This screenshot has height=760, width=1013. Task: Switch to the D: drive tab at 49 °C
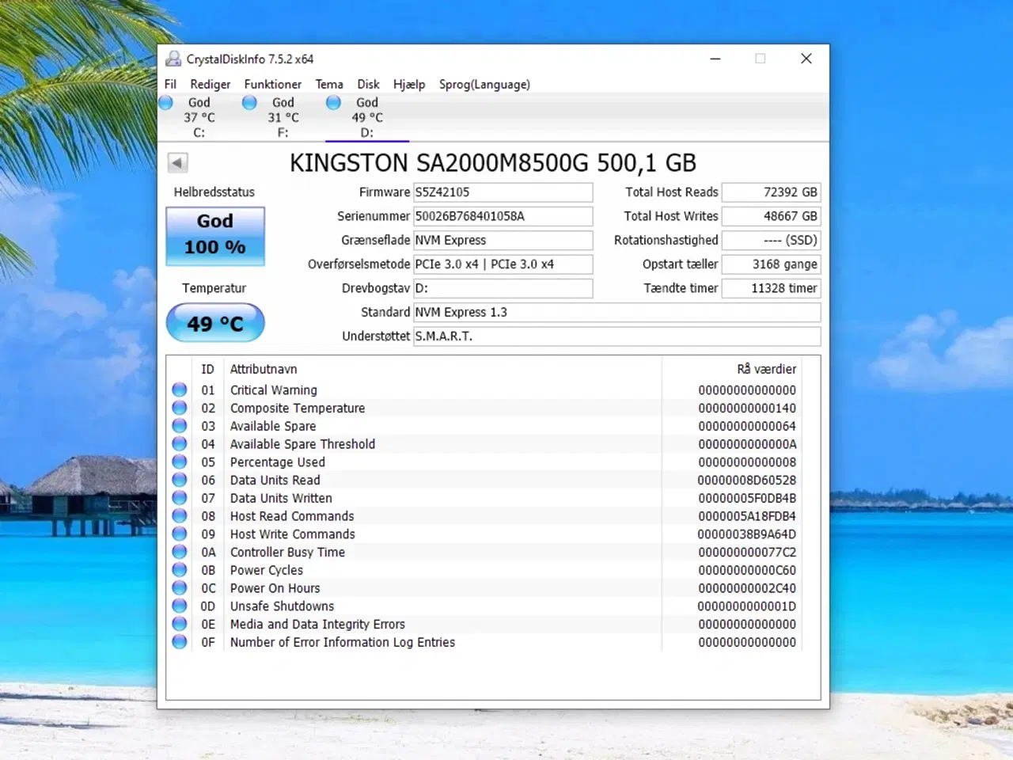click(367, 117)
